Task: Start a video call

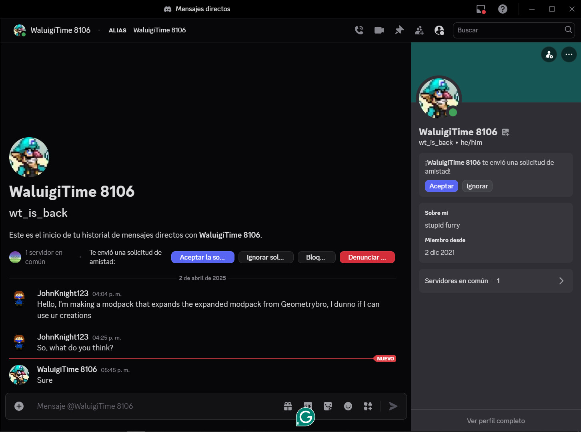Action: click(x=379, y=30)
